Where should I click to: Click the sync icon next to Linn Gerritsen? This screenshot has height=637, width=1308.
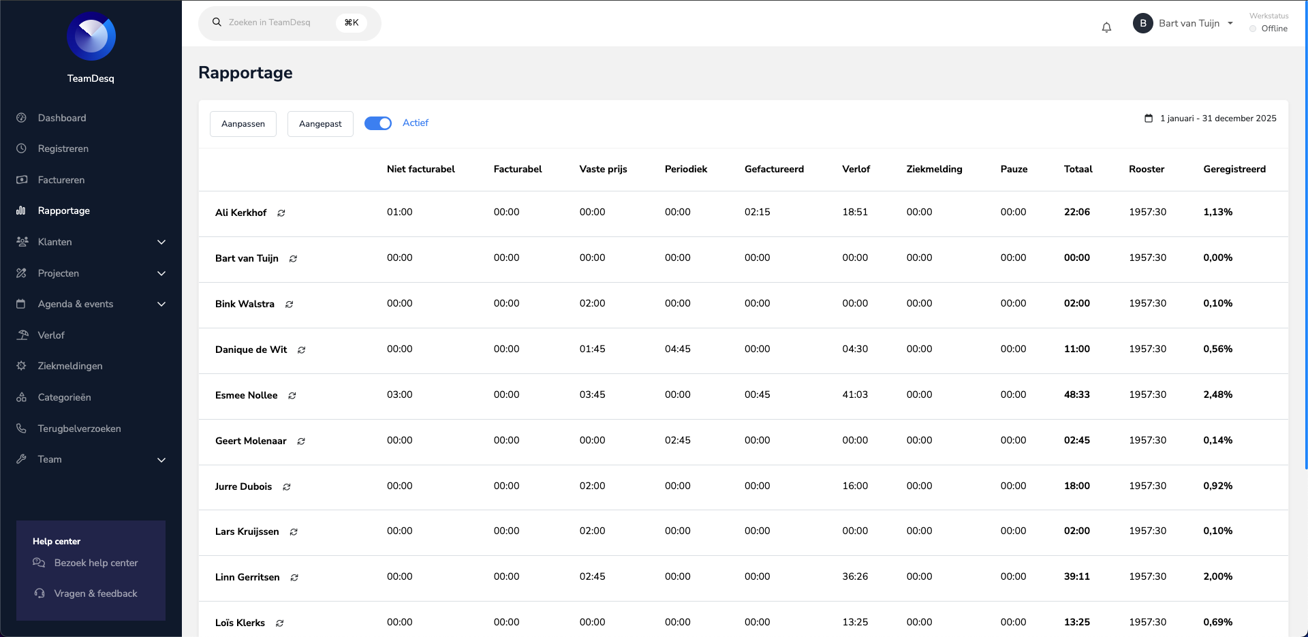[x=294, y=578]
